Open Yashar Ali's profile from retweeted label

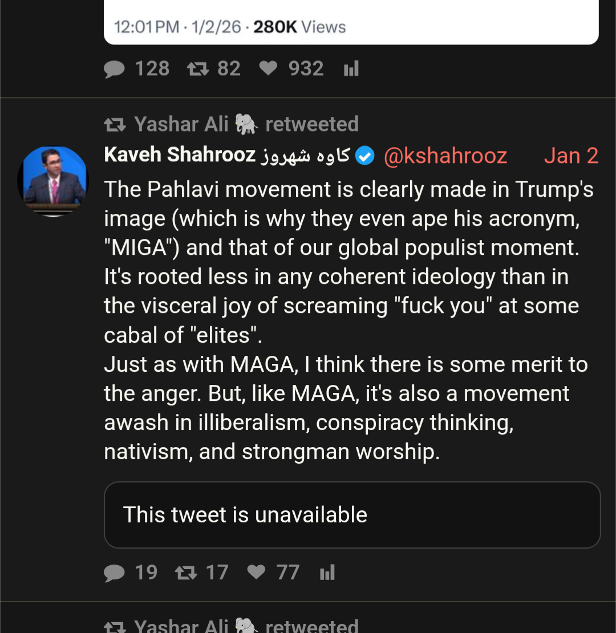coord(181,124)
